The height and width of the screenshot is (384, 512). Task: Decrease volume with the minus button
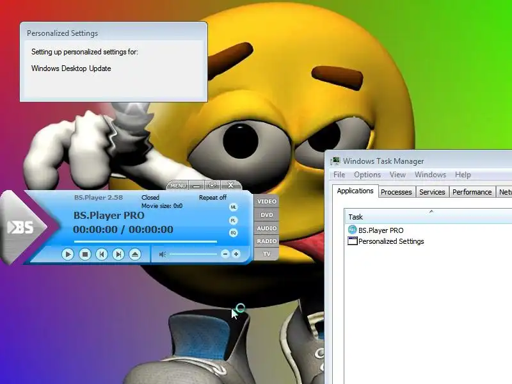coord(225,253)
